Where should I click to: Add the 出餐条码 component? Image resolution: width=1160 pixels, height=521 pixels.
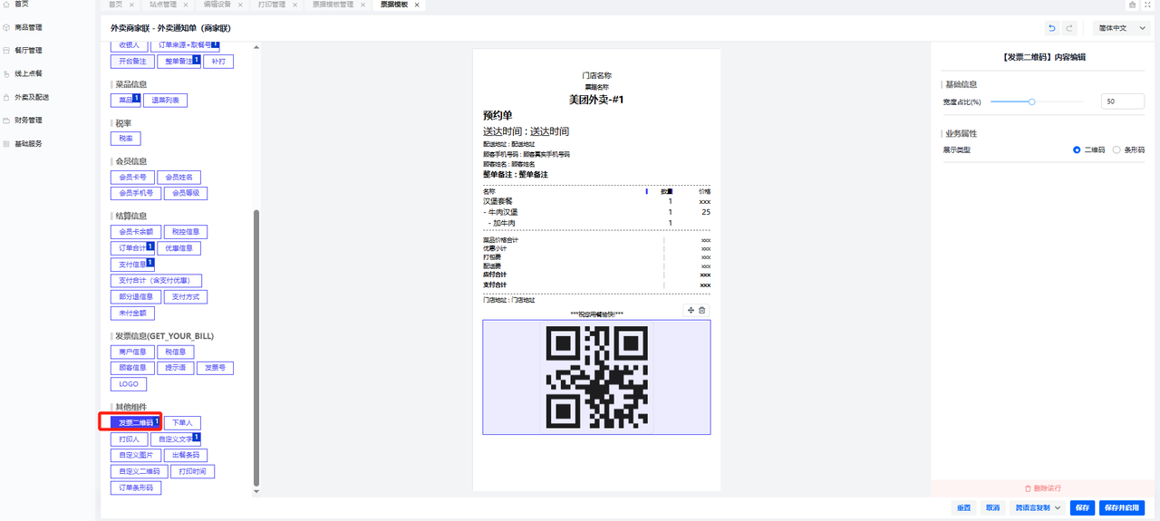(x=186, y=455)
